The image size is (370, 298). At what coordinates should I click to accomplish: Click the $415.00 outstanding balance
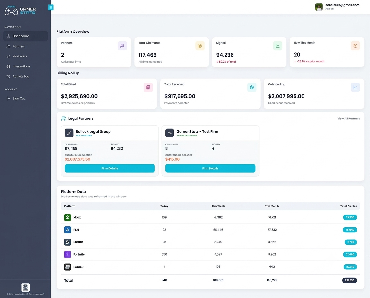click(172, 159)
